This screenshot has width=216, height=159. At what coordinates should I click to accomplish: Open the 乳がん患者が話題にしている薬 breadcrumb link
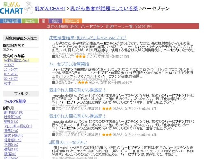(x=104, y=9)
